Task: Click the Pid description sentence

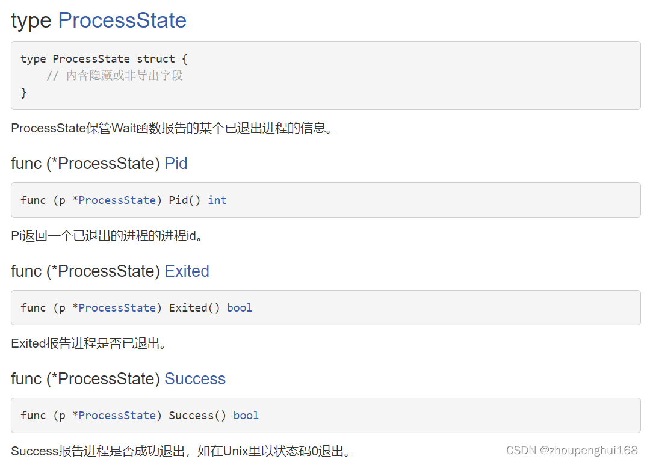Action: (x=107, y=236)
